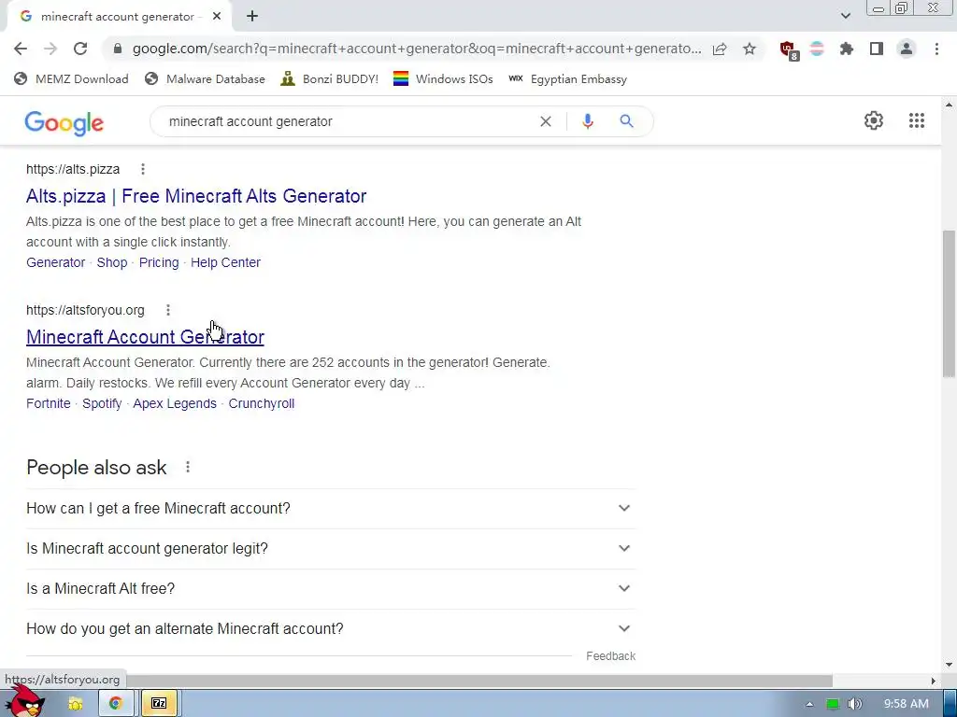Open the Fortnite sitelink
This screenshot has width=957, height=717.
point(49,403)
